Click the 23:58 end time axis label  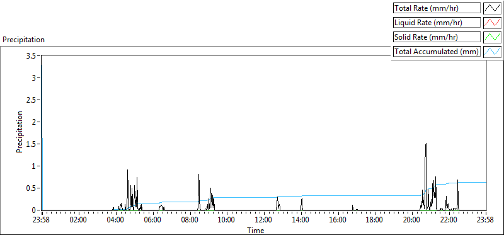click(486, 221)
